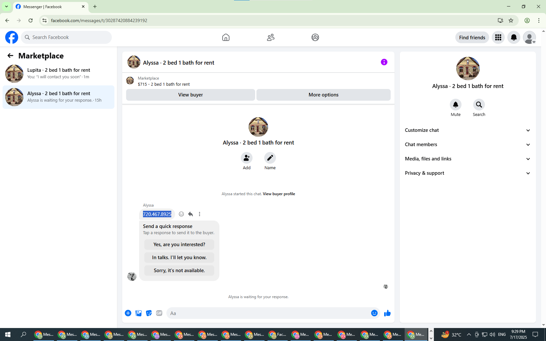Open the Facebook logo home link
The width and height of the screenshot is (546, 341).
coord(12,37)
